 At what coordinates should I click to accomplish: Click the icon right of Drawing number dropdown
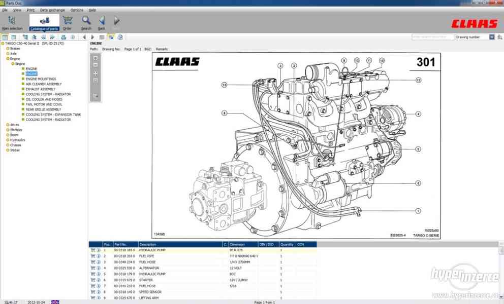[500, 37]
